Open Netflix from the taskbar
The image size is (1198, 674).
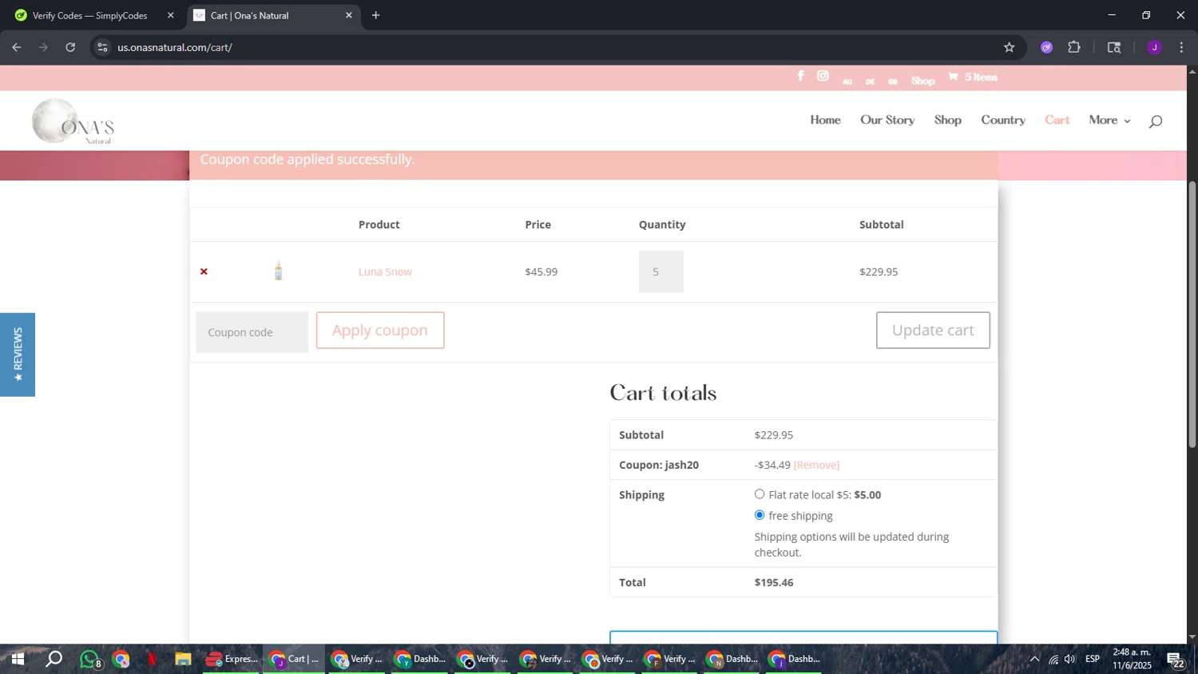[x=152, y=659]
